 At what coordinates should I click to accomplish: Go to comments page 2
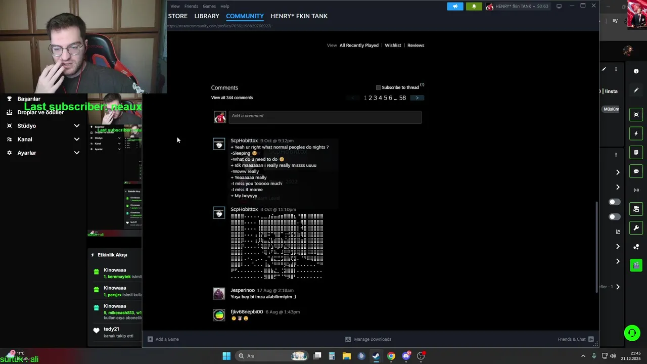pyautogui.click(x=371, y=98)
